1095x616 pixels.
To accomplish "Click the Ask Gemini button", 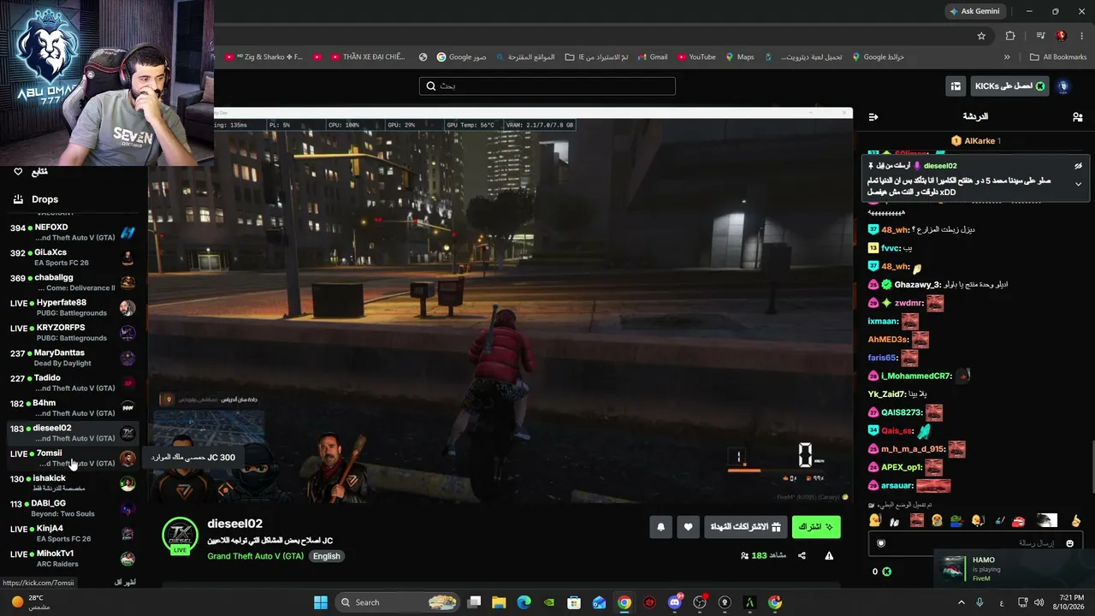I will [x=974, y=11].
